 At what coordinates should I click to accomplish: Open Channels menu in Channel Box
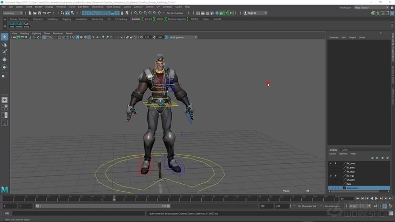(x=333, y=38)
